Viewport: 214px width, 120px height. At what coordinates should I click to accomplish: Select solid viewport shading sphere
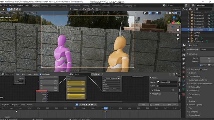[x=170, y=13]
